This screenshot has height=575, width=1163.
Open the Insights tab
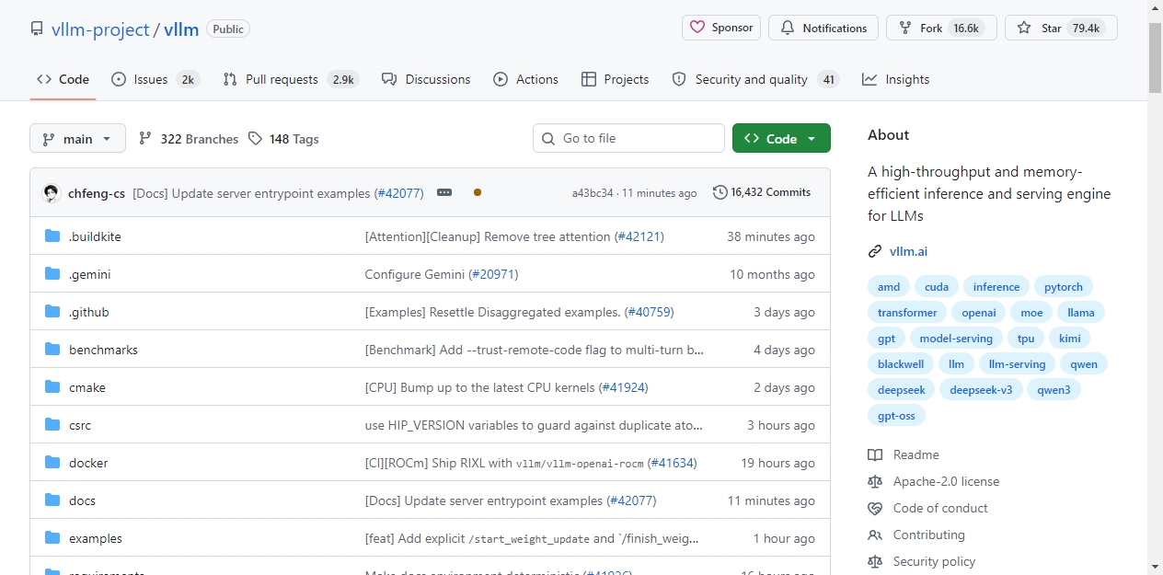pos(896,79)
